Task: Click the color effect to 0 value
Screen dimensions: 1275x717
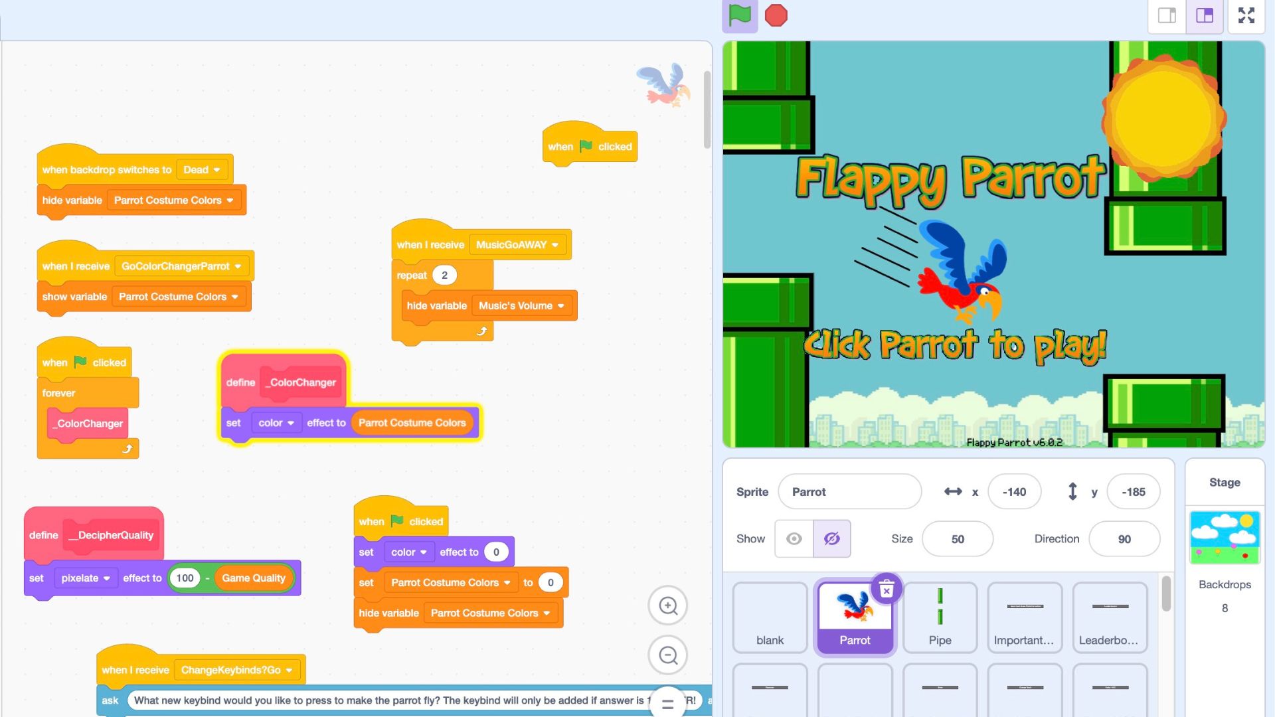Action: point(496,552)
